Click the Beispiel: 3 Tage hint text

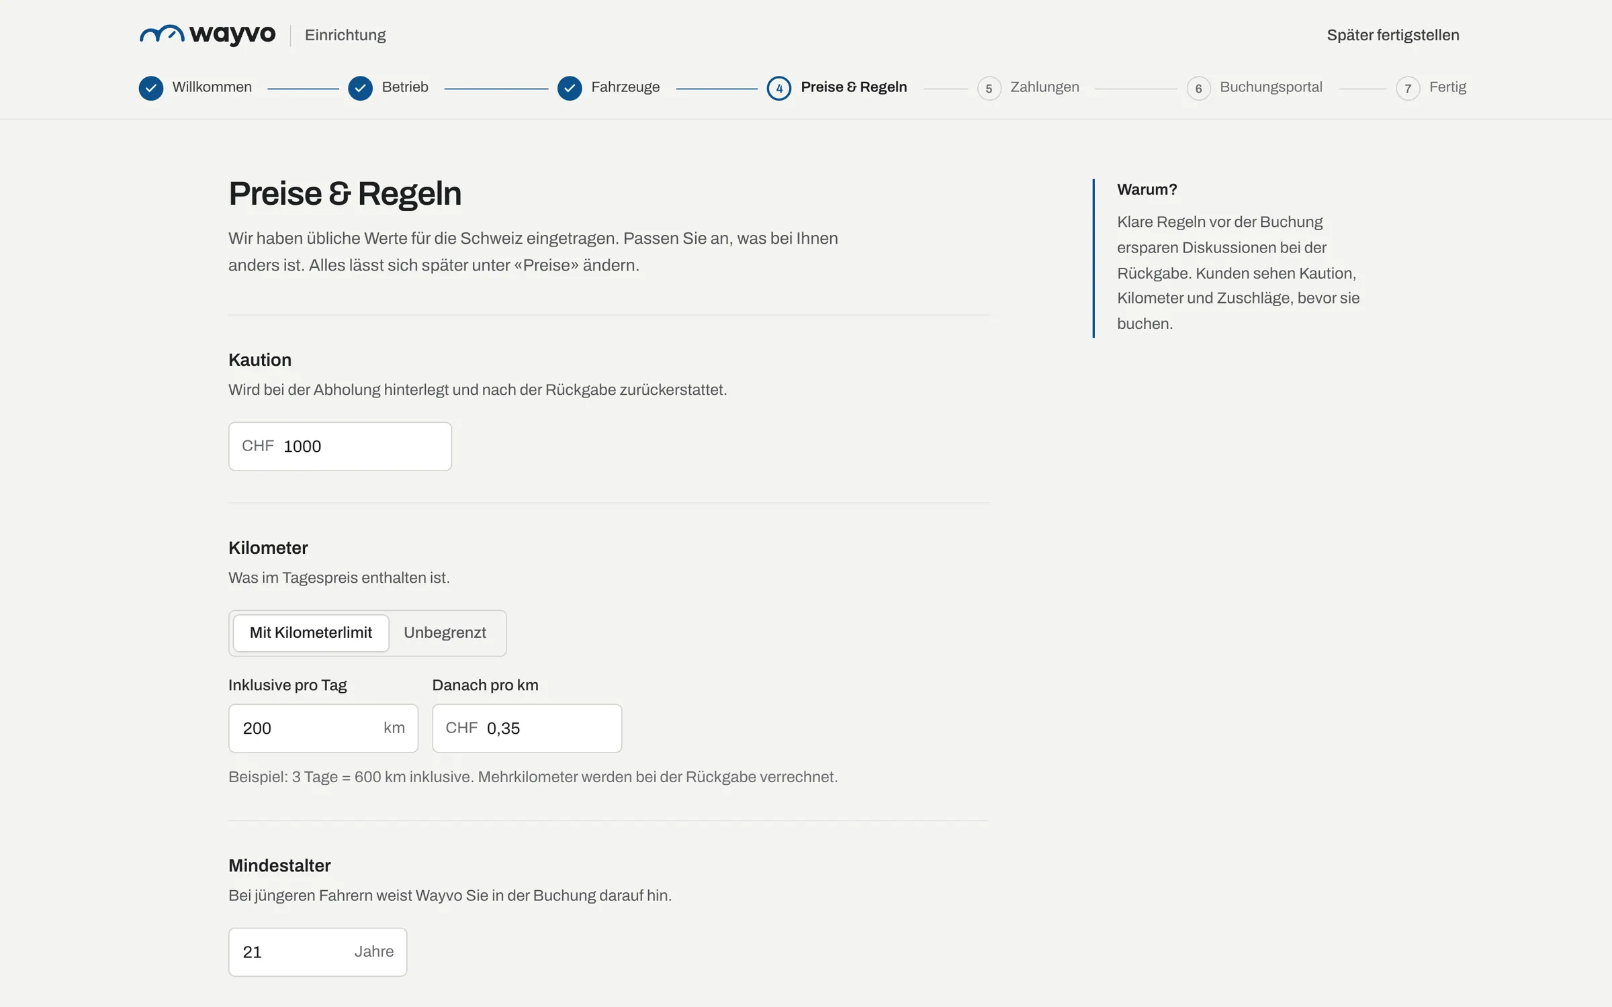click(x=533, y=777)
